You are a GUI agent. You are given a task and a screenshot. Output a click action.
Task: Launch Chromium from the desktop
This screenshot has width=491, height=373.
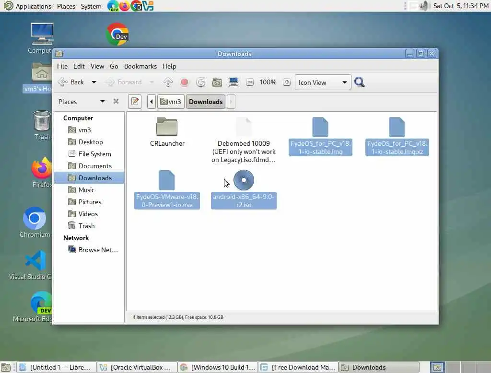point(35,222)
